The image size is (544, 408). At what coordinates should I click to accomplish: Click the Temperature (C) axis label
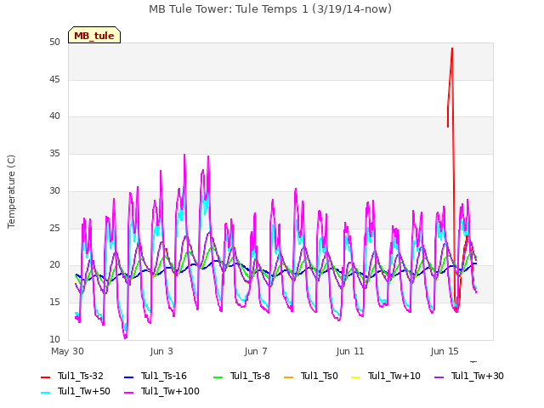[11, 191]
